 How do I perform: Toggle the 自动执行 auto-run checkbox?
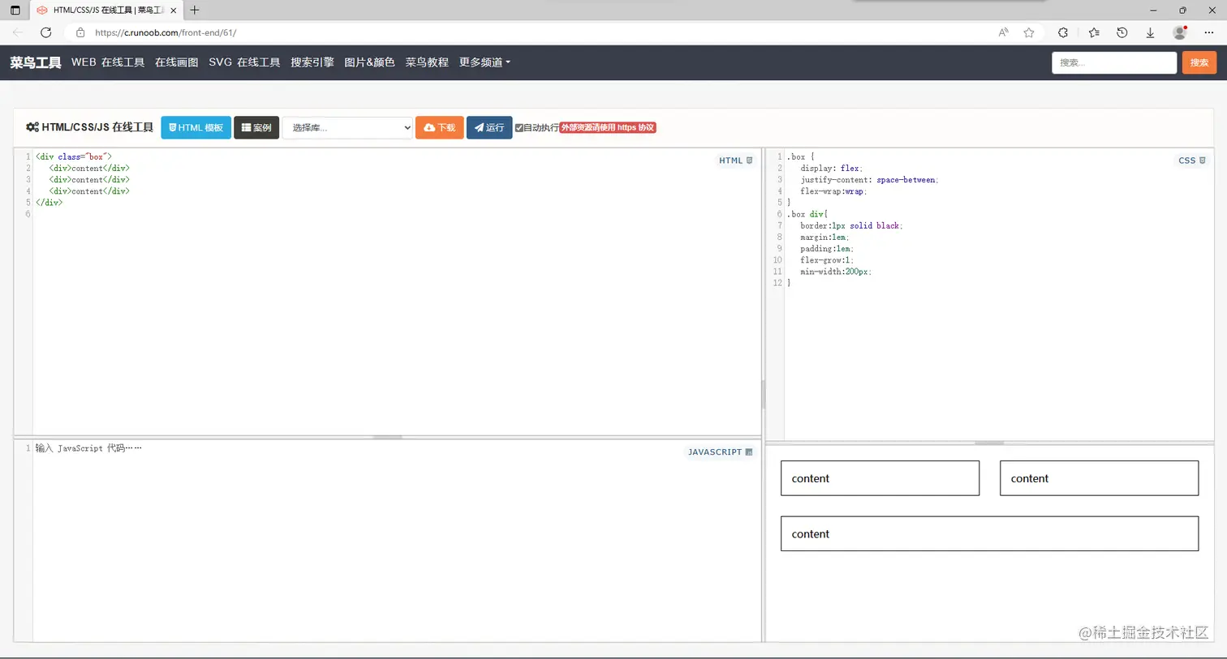click(519, 127)
